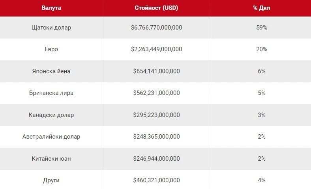
Task: Click the $654,141,000,000 value
Action: pyautogui.click(x=156, y=71)
